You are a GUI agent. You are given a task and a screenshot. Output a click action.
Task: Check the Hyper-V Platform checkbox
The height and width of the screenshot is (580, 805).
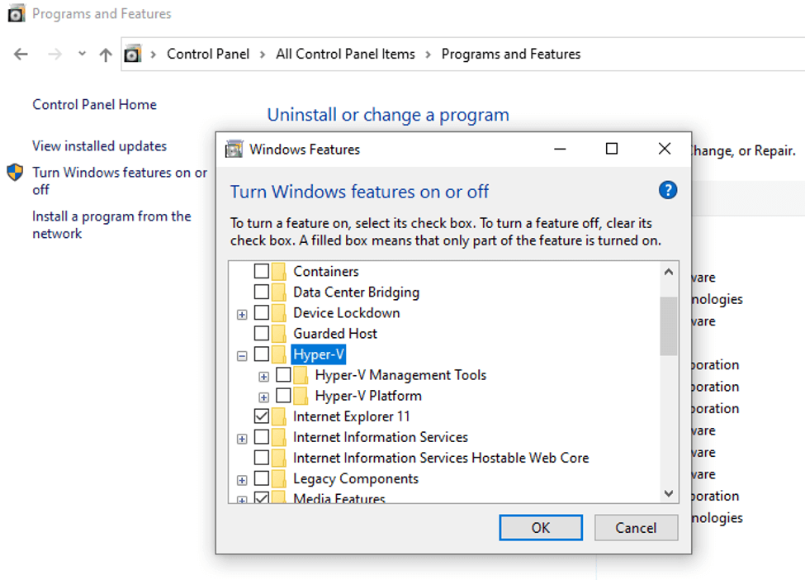click(285, 396)
